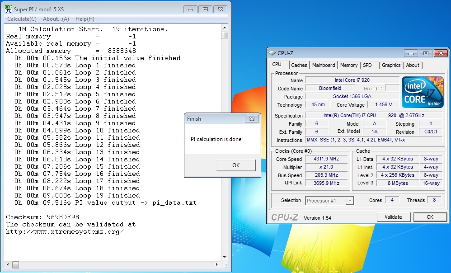Show the Graphics tab
The height and width of the screenshot is (273, 451).
(x=391, y=65)
